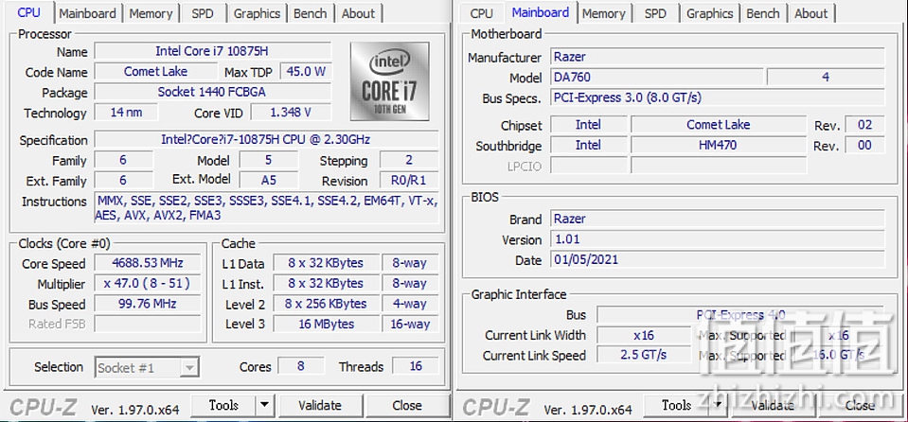This screenshot has height=422, width=908.
Task: Click the Chipset Rev. value 02
Action: pyautogui.click(x=864, y=125)
